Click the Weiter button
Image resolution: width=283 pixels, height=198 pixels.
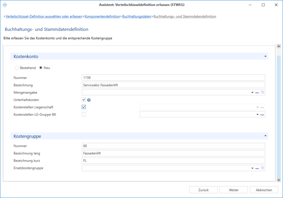pyautogui.click(x=234, y=190)
